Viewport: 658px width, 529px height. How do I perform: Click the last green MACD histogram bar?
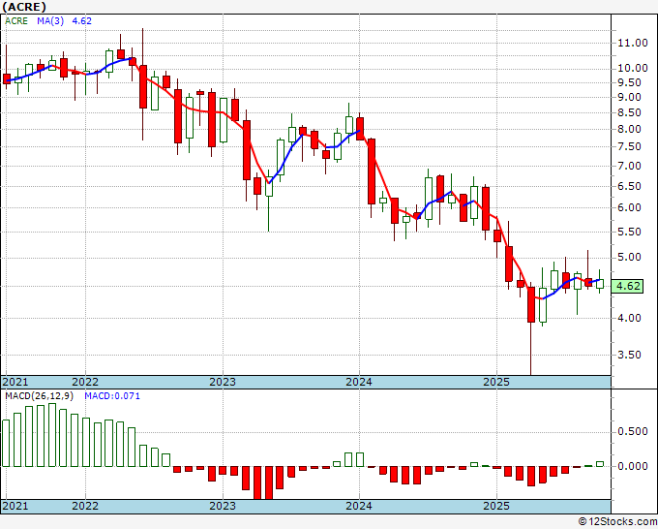tap(600, 464)
